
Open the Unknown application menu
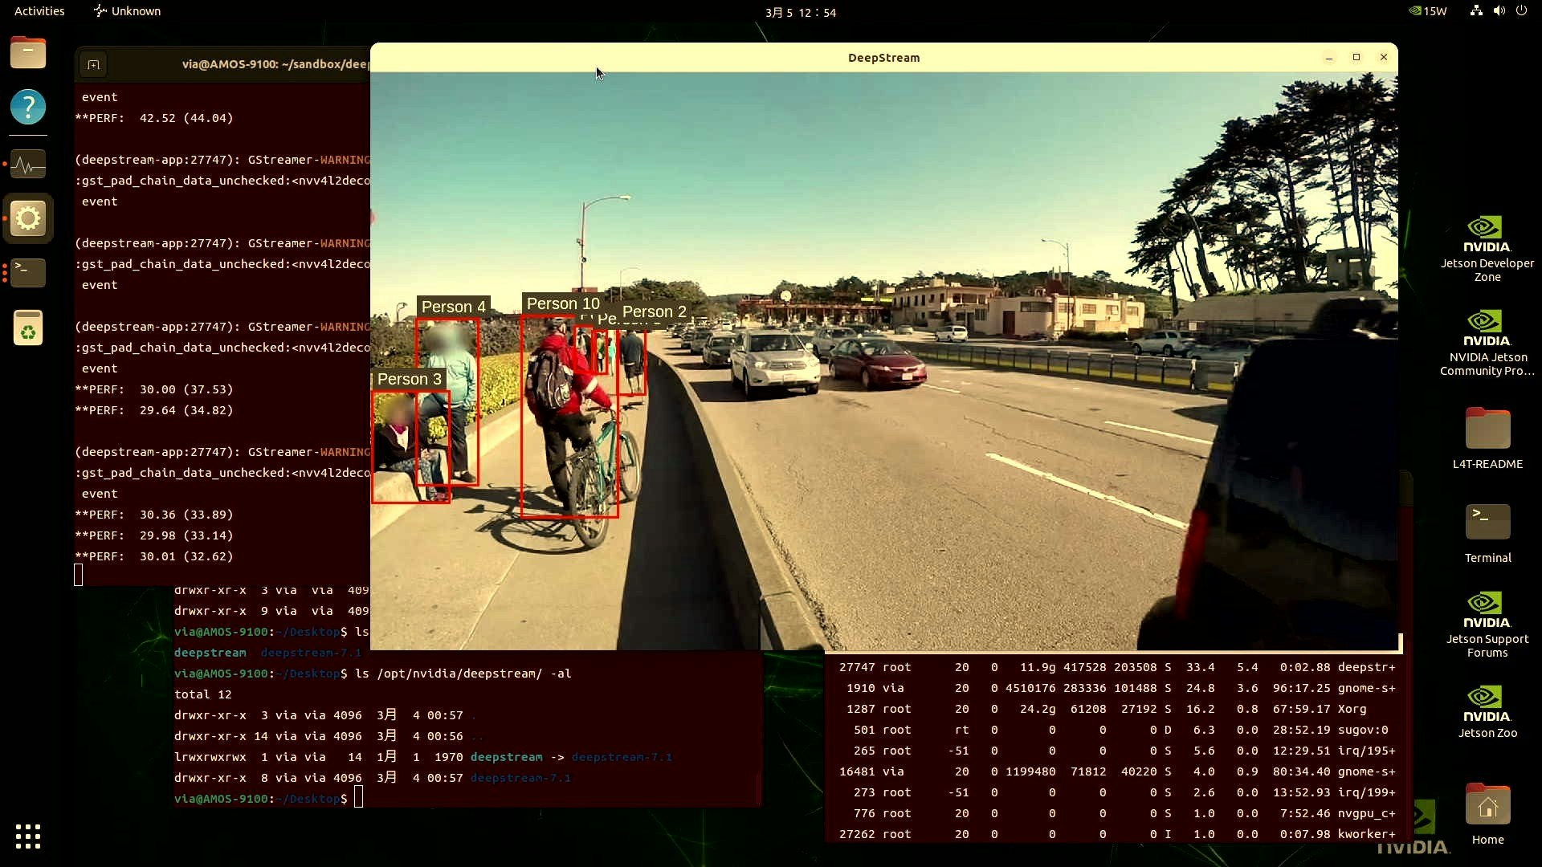[128, 11]
